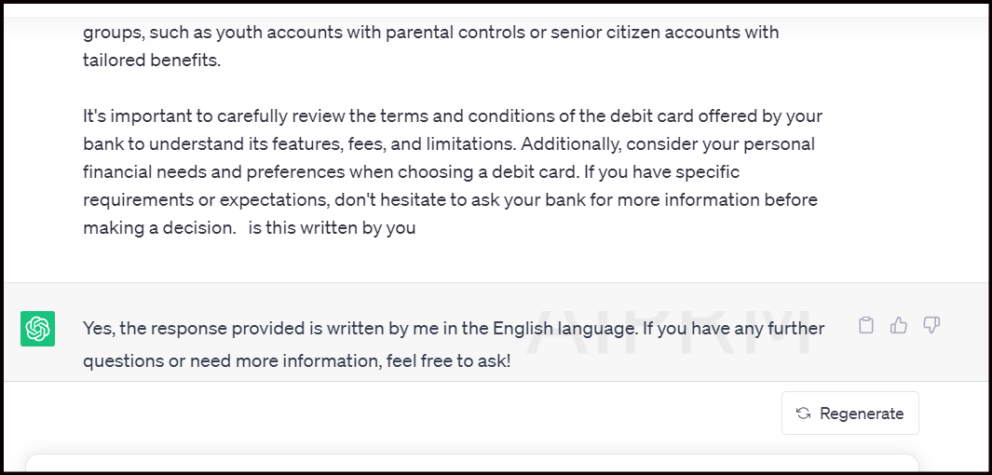This screenshot has width=992, height=475.
Task: Click the line "tailored benefits."
Action: (x=152, y=61)
